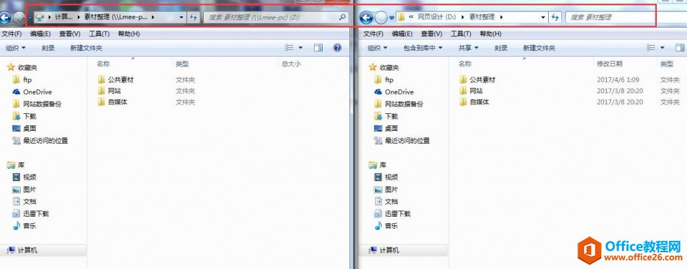Click 新建文件夹 in right window toolbar
This screenshot has width=687, height=269.
pos(539,48)
